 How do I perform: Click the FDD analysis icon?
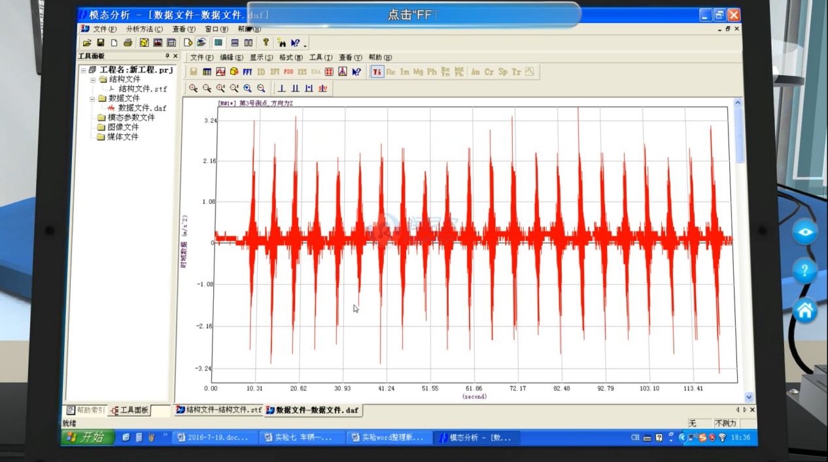(288, 72)
